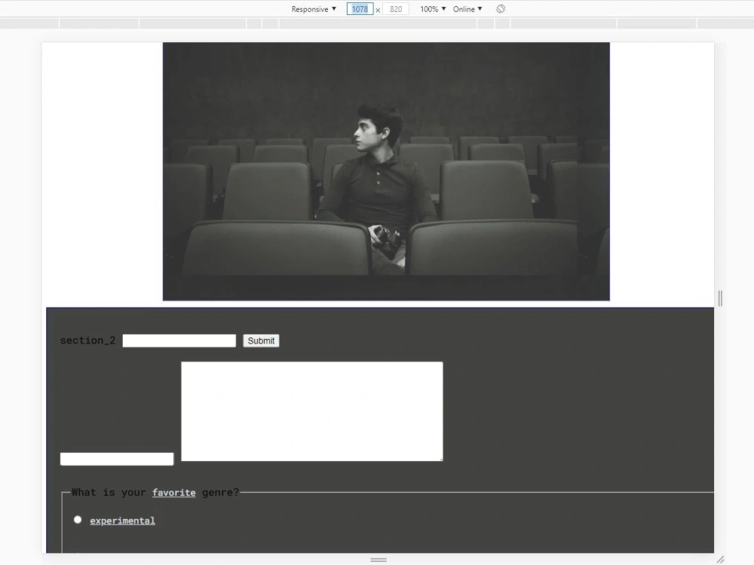The width and height of the screenshot is (754, 565).
Task: Open the Responsive device selector dropdown
Action: click(313, 8)
